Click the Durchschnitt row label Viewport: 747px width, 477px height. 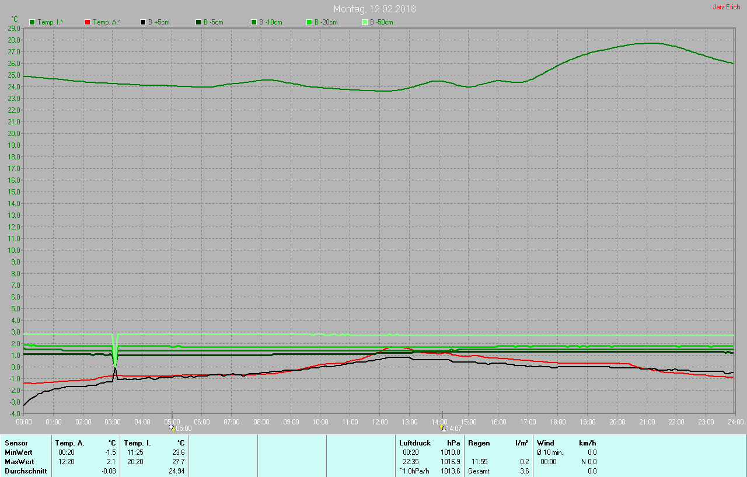click(25, 471)
